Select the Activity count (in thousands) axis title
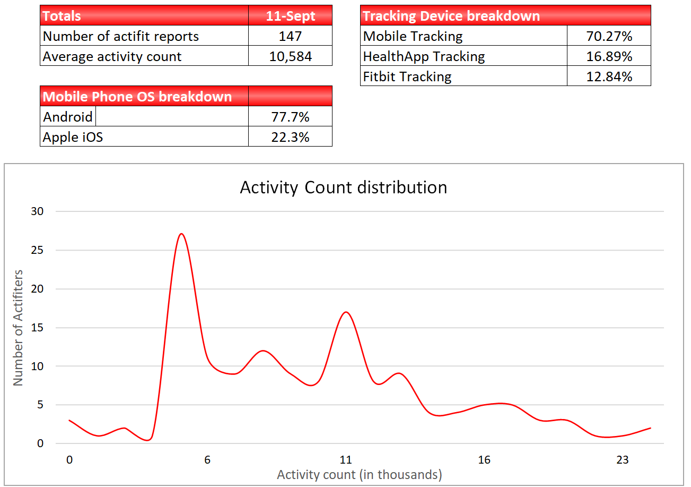The height and width of the screenshot is (487, 691). click(359, 474)
